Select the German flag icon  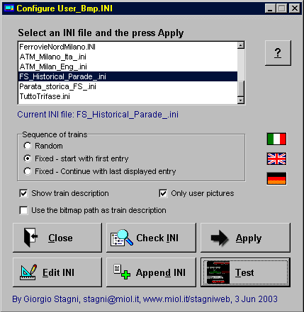tap(276, 178)
